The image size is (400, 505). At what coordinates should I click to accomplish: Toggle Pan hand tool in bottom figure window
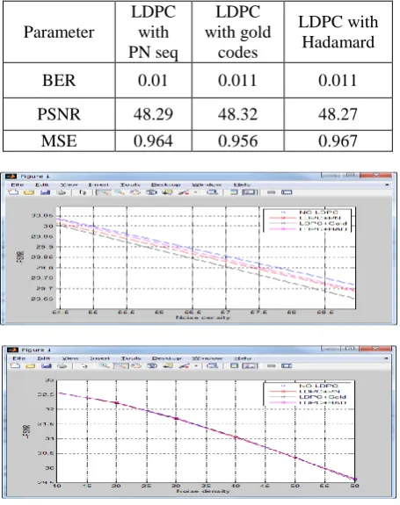[136, 366]
